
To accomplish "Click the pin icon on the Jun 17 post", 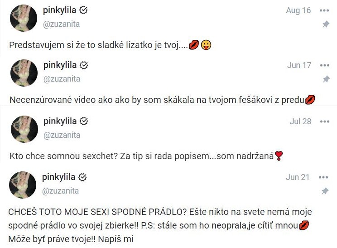I will tap(326, 79).
